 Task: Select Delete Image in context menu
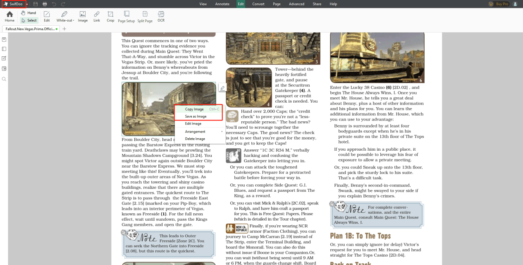tap(195, 139)
